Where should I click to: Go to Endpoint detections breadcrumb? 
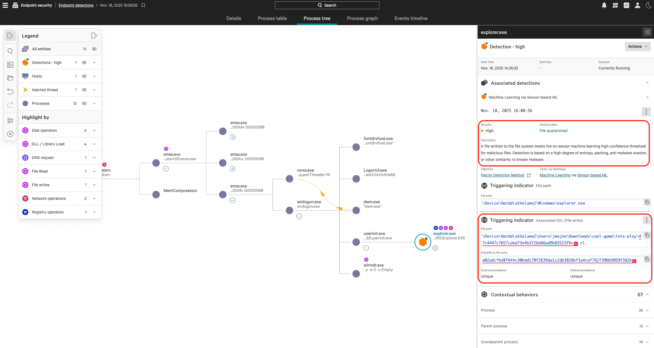coord(76,5)
